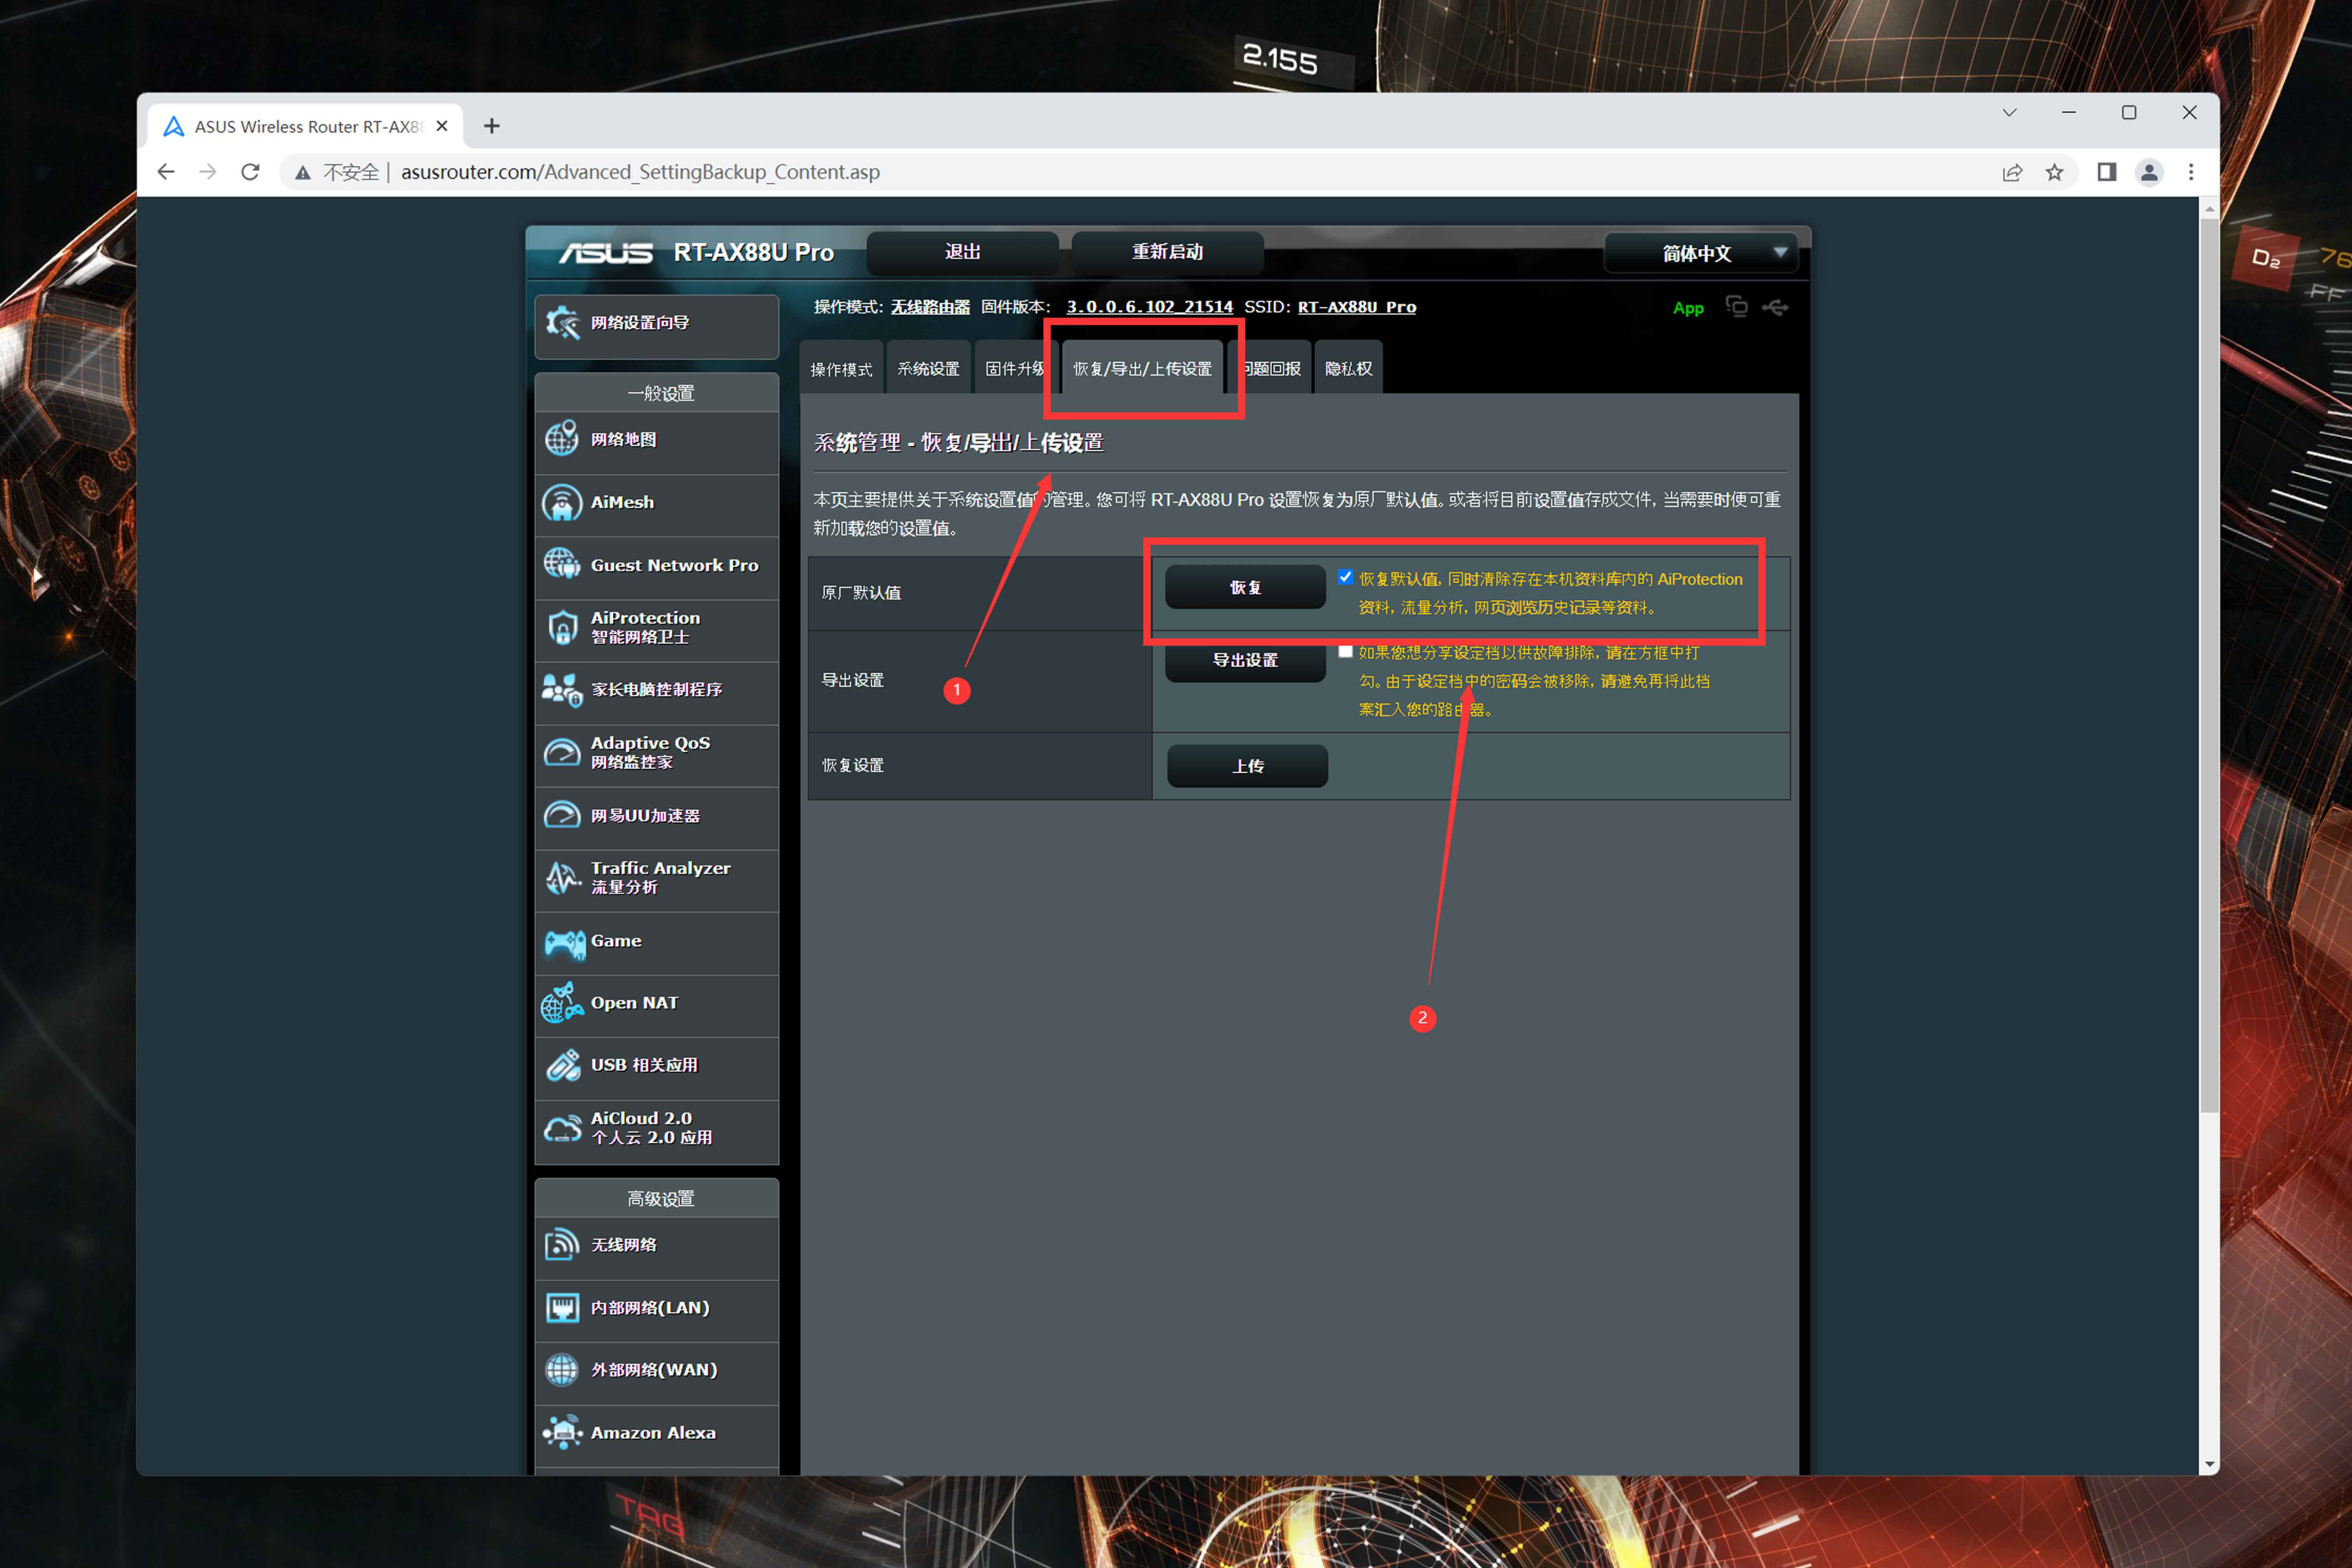Bookmark page with star icon

pos(2054,172)
